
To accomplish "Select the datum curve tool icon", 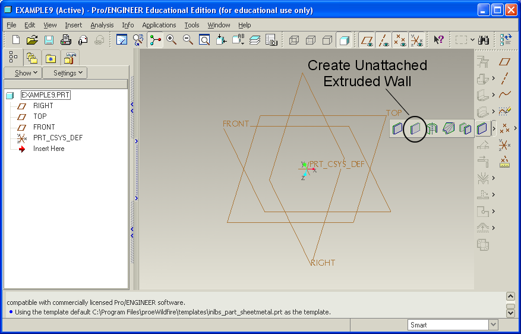I will point(504,94).
